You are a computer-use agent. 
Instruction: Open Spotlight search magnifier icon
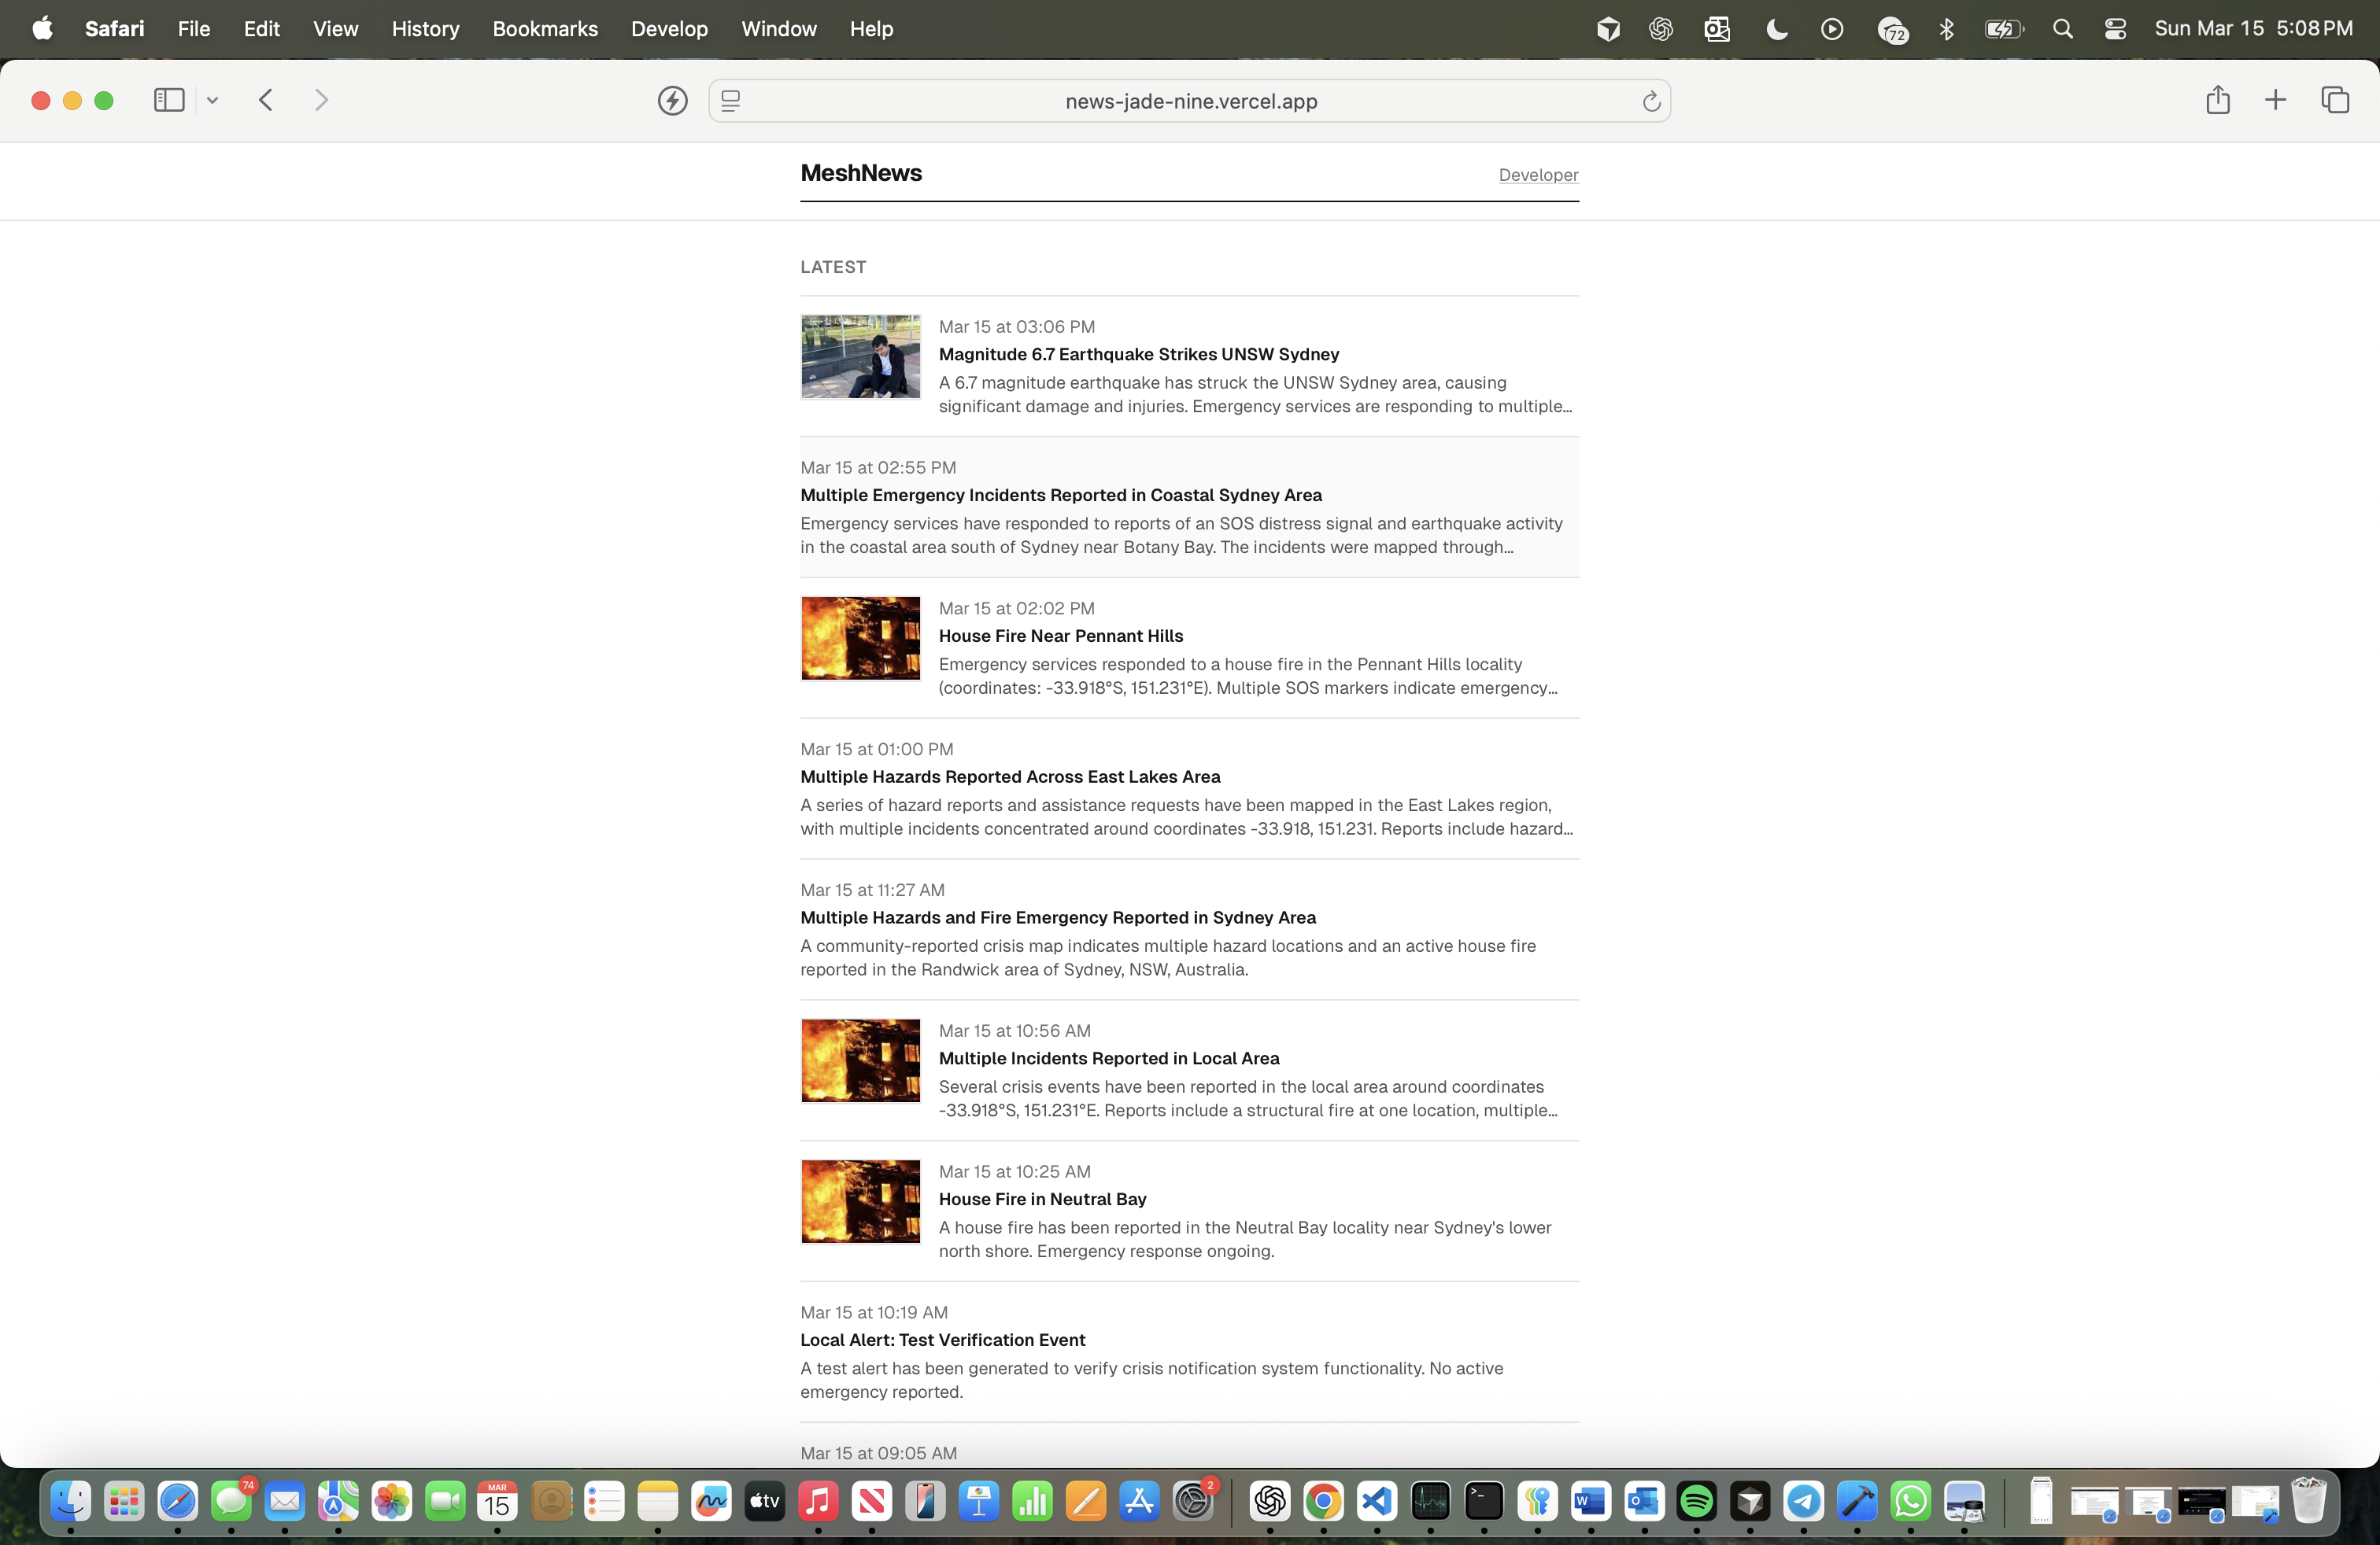coord(2062,29)
